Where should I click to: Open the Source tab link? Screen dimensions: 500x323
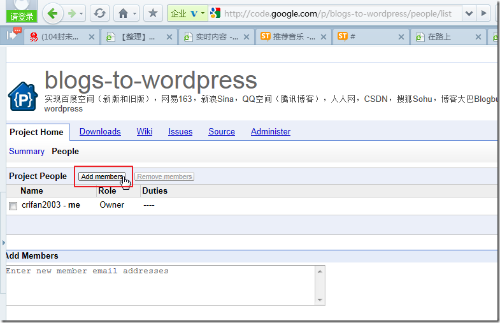[222, 131]
